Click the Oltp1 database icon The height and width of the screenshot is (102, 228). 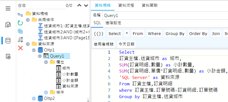pos(40,50)
